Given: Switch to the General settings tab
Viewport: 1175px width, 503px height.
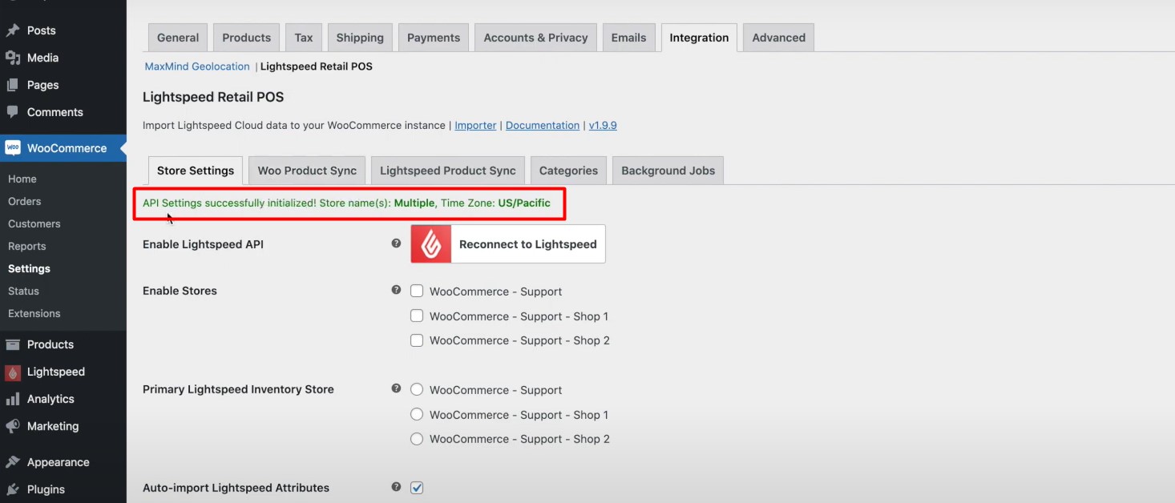Looking at the screenshot, I should tap(178, 38).
